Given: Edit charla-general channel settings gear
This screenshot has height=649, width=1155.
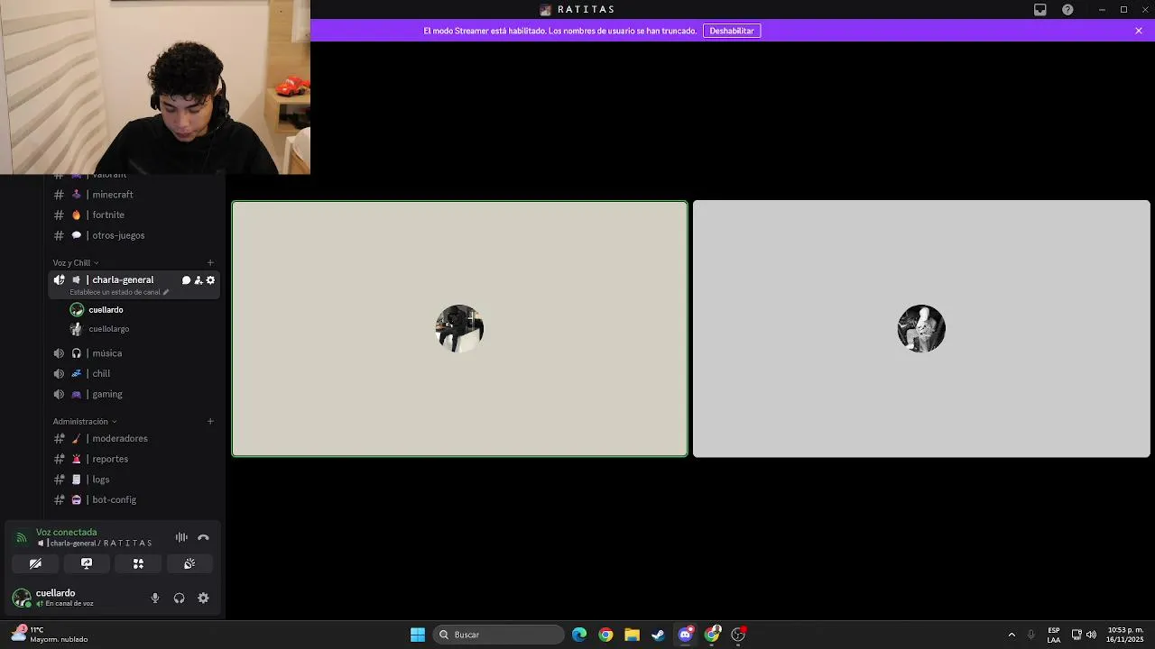Looking at the screenshot, I should (210, 280).
